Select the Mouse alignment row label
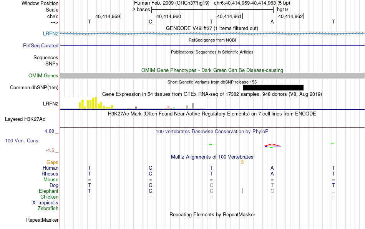 click(51, 180)
